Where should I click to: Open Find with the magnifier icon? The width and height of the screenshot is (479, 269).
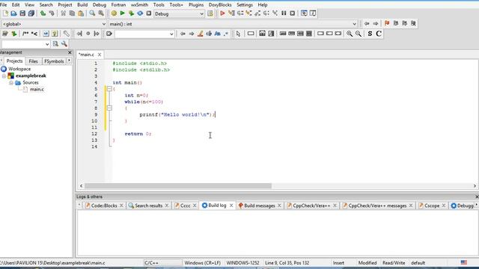tap(92, 13)
